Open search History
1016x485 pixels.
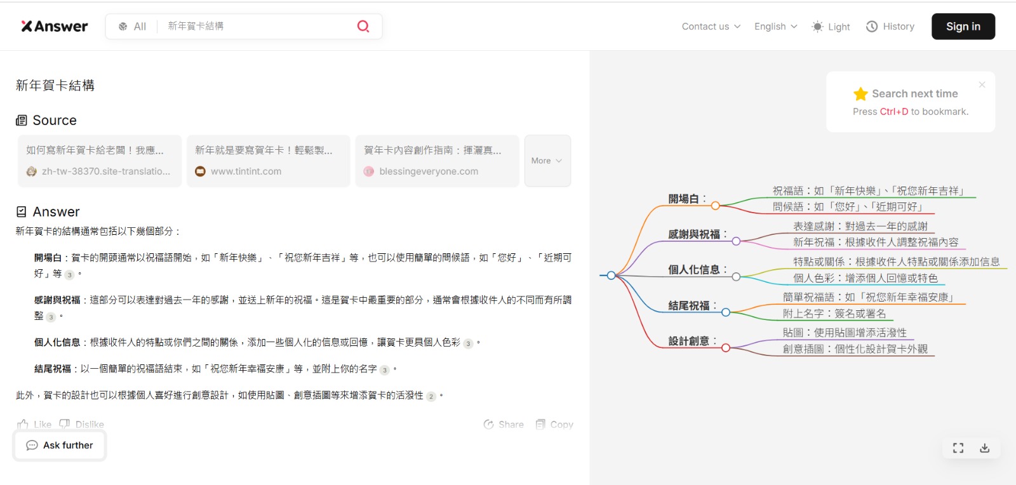coord(890,27)
